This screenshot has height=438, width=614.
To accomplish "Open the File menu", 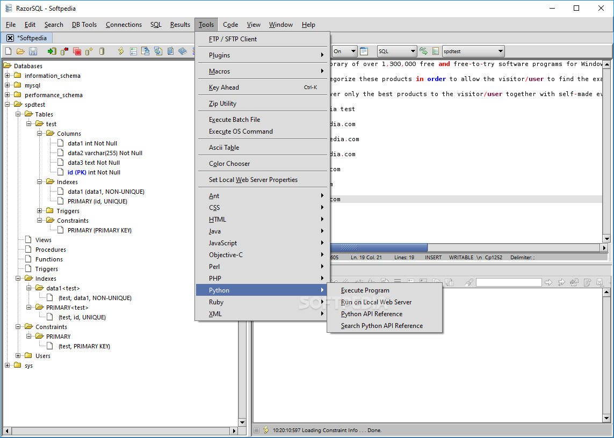I will click(11, 25).
